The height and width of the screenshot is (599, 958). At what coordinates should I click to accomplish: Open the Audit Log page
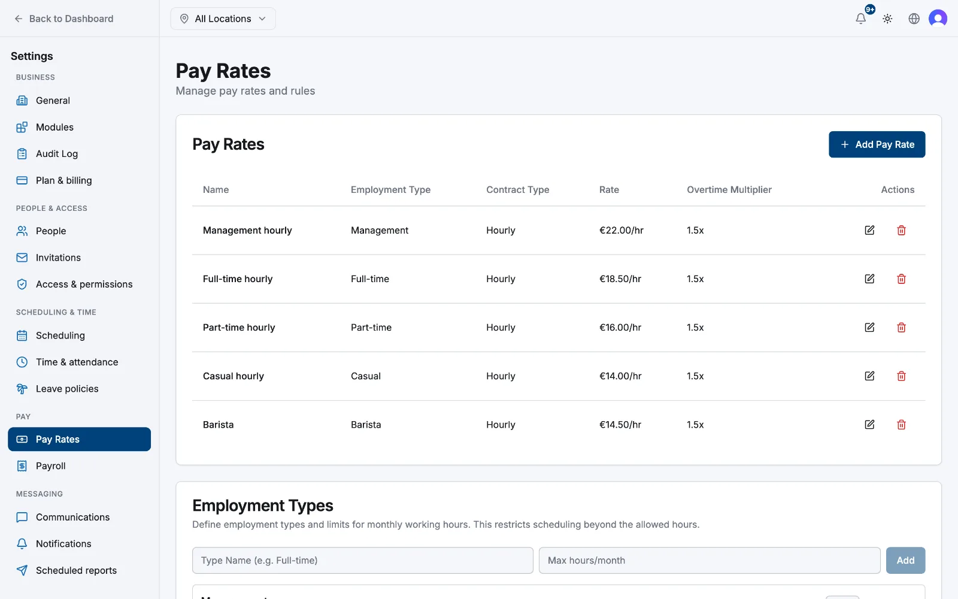click(x=79, y=154)
